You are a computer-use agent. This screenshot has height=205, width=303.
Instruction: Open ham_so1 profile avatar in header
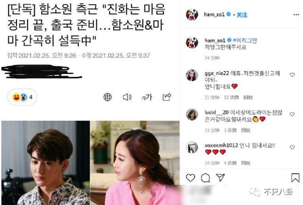[x=192, y=15]
